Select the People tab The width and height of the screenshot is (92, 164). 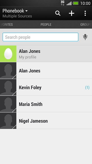pos(46,25)
